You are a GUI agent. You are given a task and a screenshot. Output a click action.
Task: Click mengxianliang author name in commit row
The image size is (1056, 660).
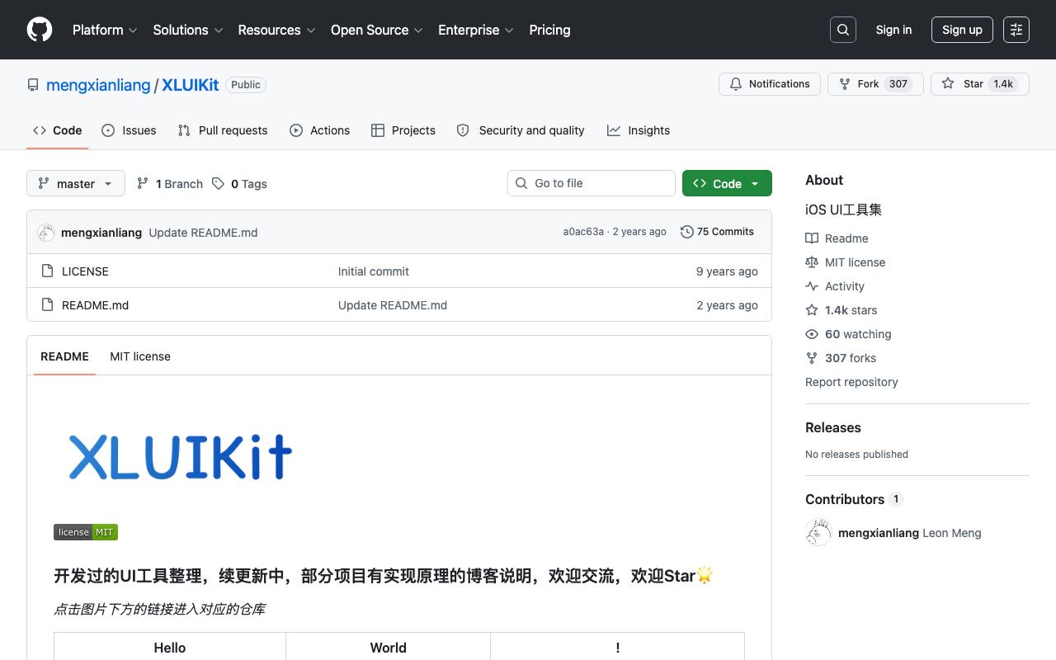click(101, 233)
